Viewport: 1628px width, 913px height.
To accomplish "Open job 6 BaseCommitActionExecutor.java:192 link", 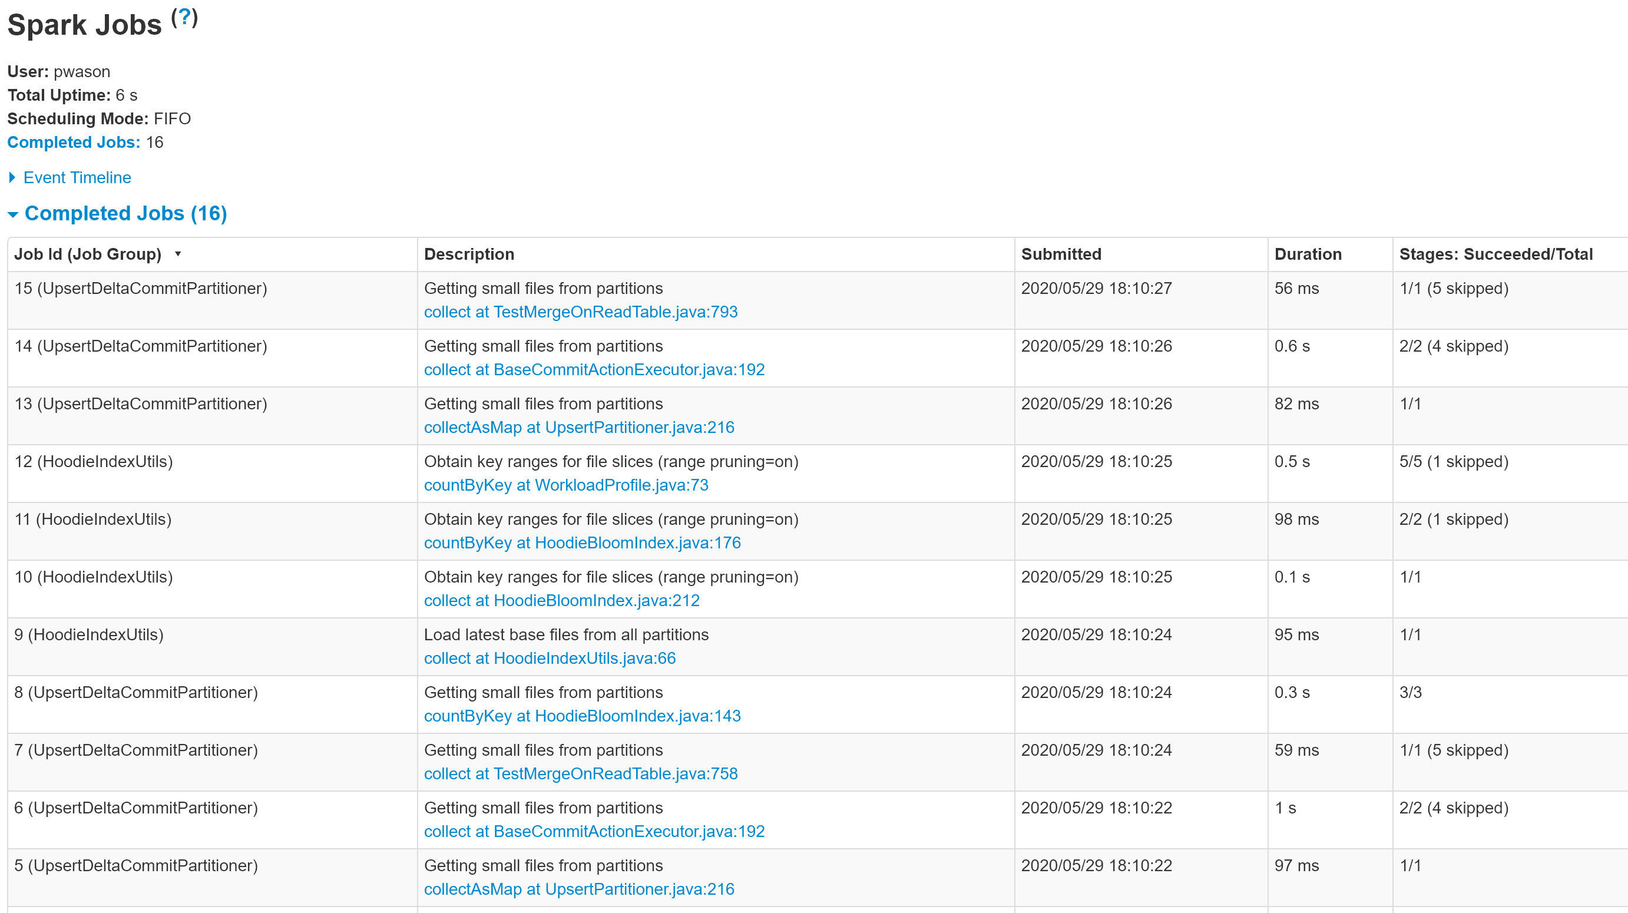I will coord(594,832).
